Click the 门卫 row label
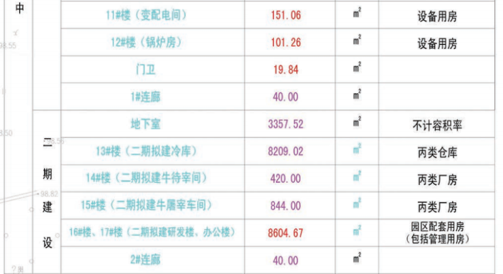503x274 pixels. click(146, 69)
